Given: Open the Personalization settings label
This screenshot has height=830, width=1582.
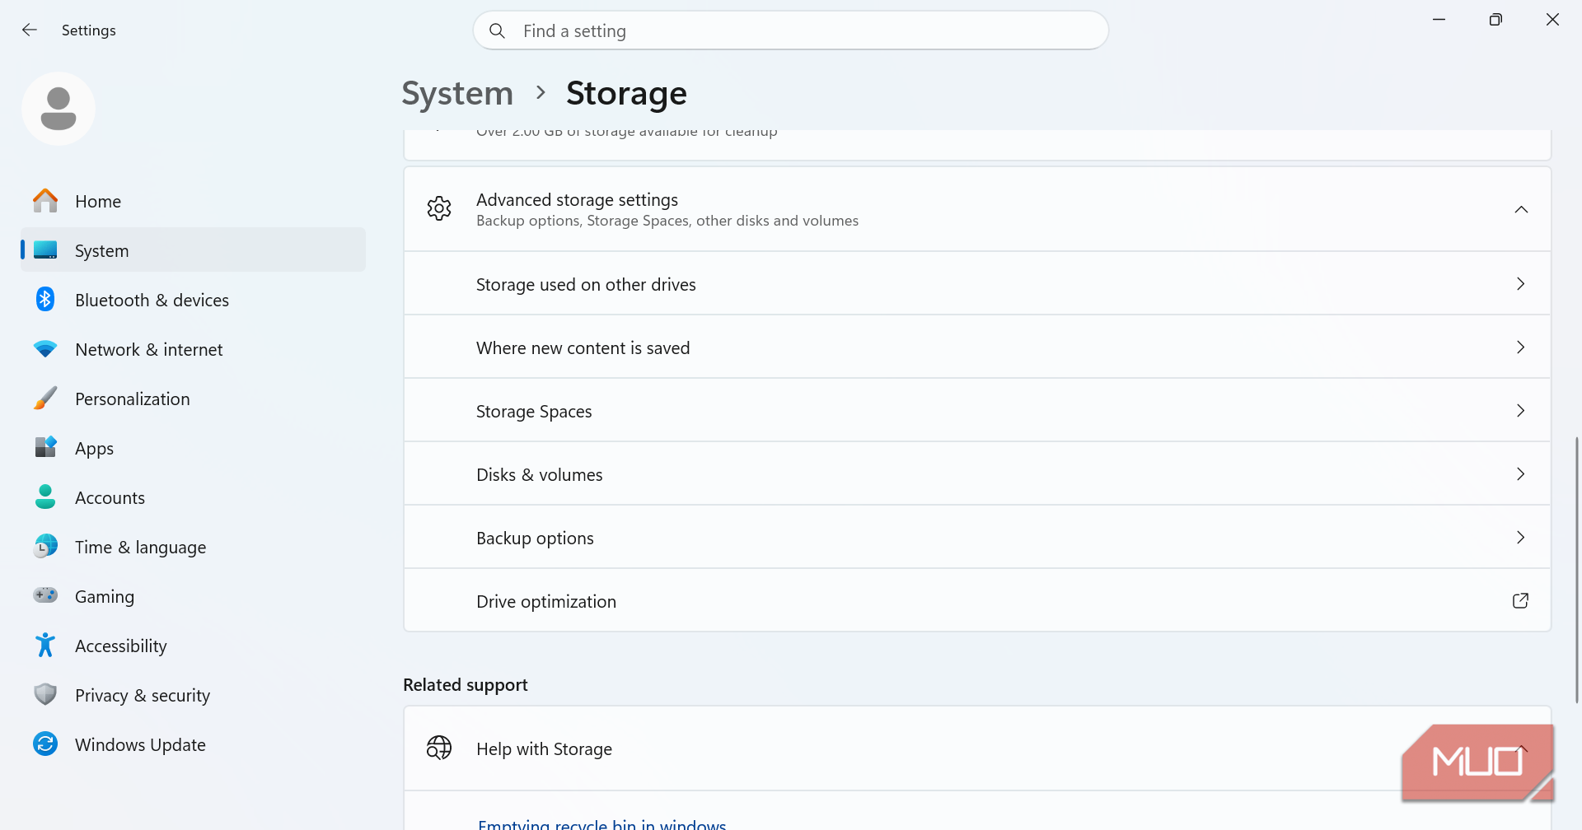Looking at the screenshot, I should (133, 399).
